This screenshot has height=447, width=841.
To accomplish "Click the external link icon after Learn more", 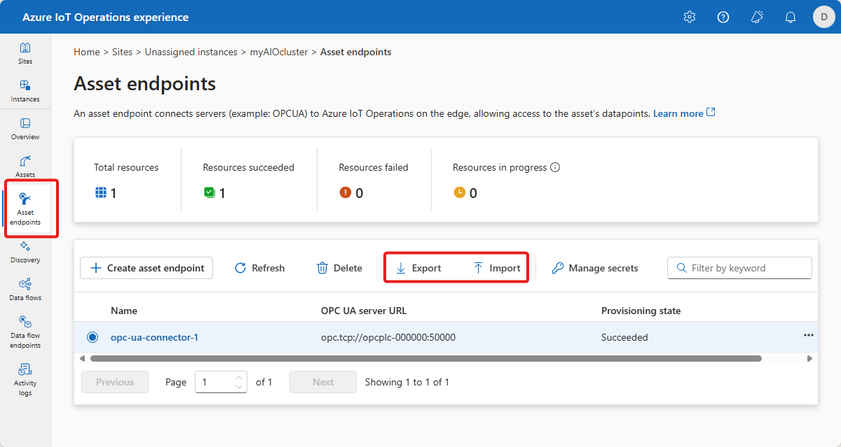I will [x=711, y=113].
